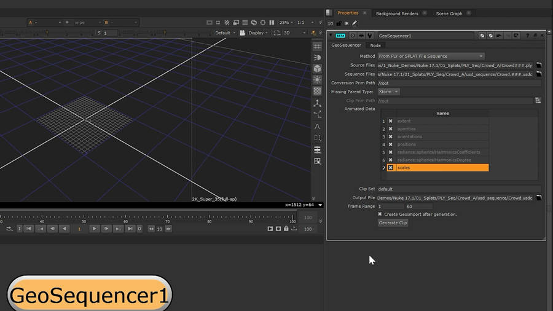Collapse the GeoSequencer1 panel with the triangle

pyautogui.click(x=331, y=35)
